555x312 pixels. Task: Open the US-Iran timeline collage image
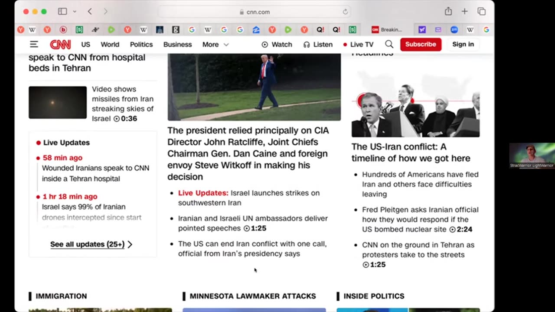415,104
